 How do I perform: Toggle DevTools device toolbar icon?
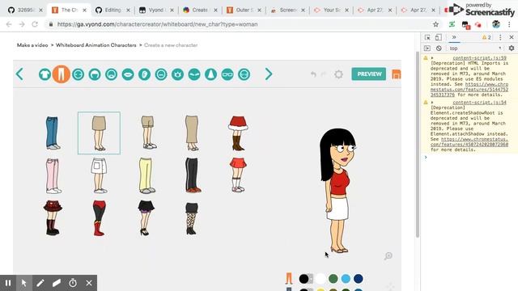[x=439, y=37]
